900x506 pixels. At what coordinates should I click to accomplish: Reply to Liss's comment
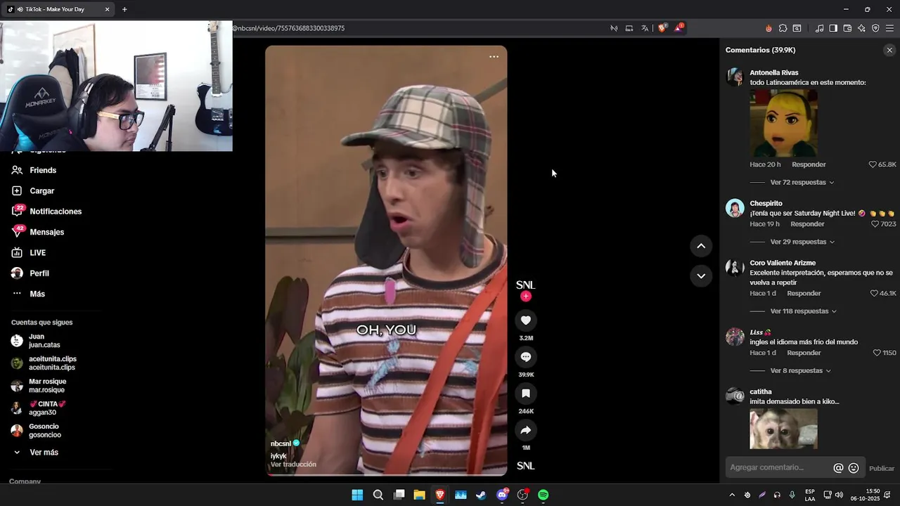(804, 353)
